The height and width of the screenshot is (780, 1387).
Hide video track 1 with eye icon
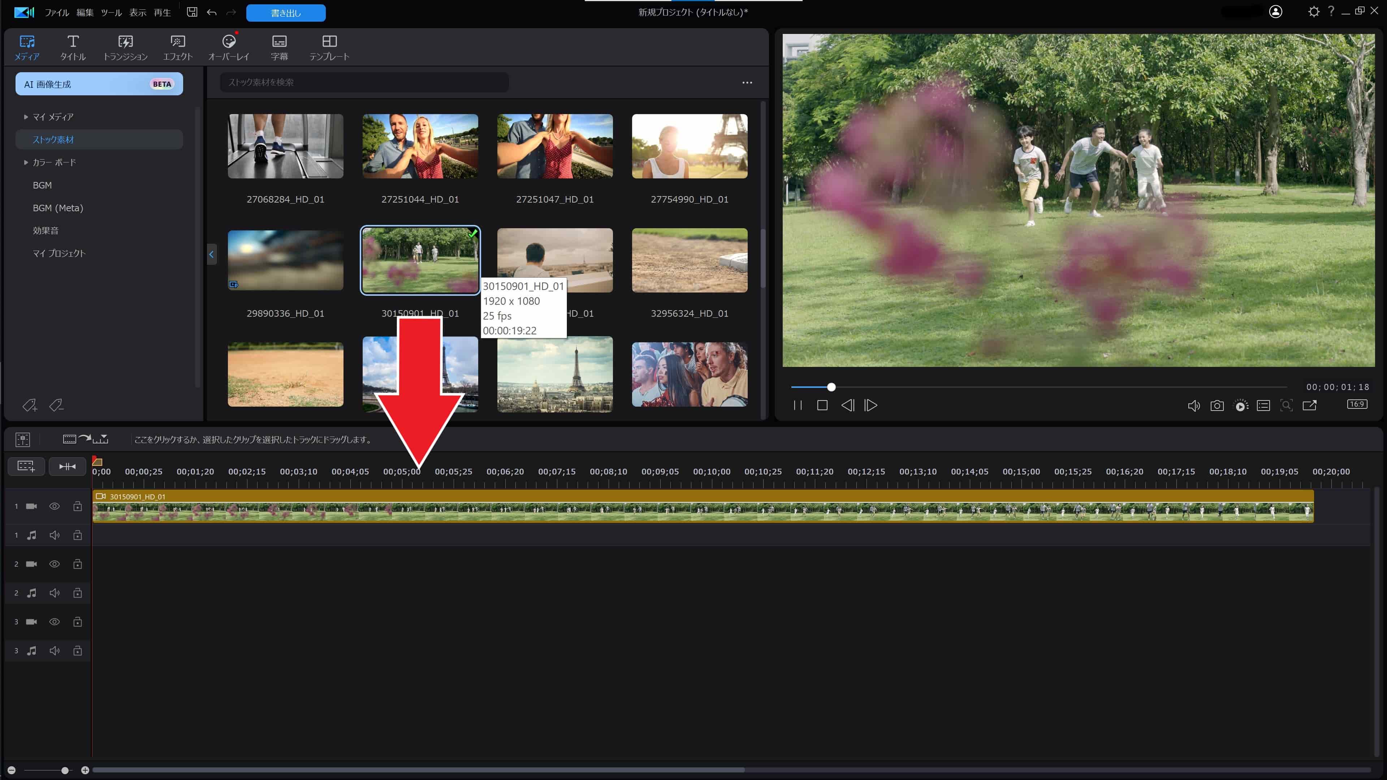[55, 506]
